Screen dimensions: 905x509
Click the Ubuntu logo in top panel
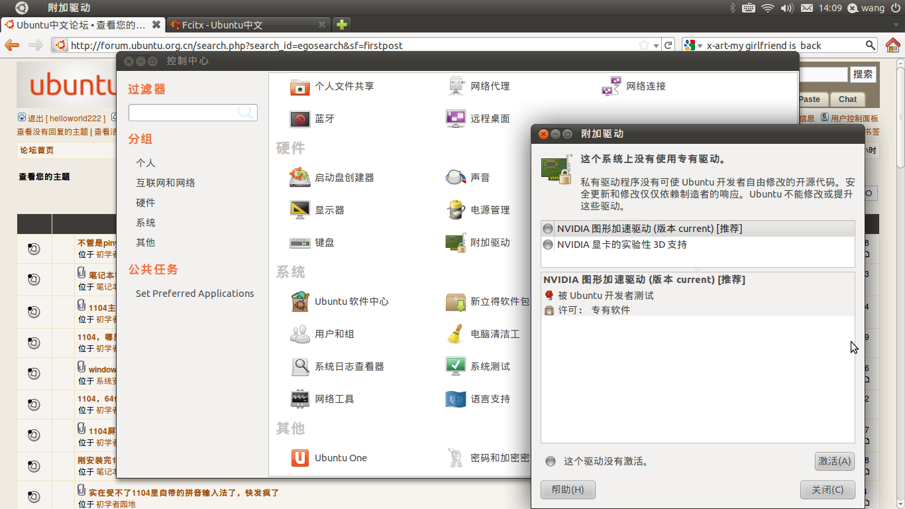click(x=22, y=8)
